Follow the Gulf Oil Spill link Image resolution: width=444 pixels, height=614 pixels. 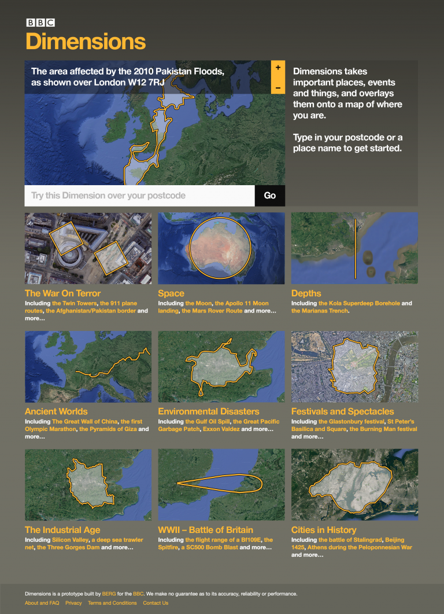pyautogui.click(x=208, y=421)
